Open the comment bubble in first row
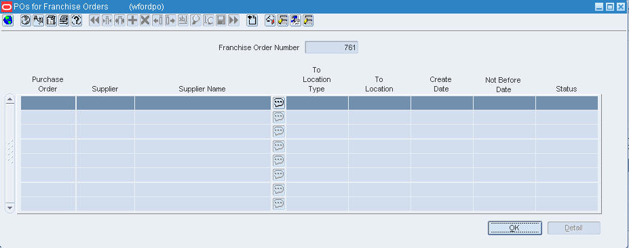Image resolution: width=629 pixels, height=248 pixels. click(x=279, y=103)
